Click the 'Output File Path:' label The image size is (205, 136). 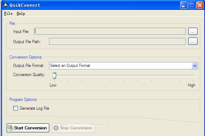coord(27,42)
